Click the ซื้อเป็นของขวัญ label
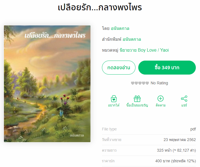200x167 pixels. tap(137, 105)
